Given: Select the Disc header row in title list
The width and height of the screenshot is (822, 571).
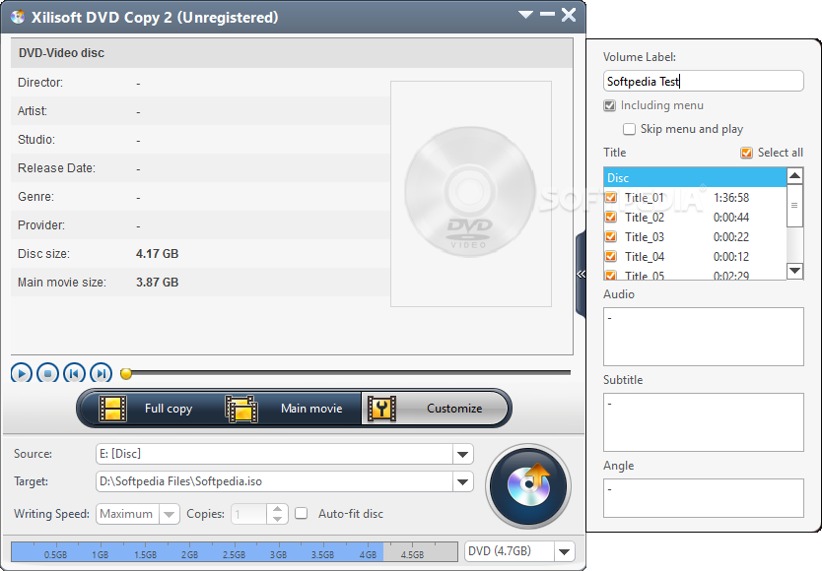Looking at the screenshot, I should click(x=695, y=177).
